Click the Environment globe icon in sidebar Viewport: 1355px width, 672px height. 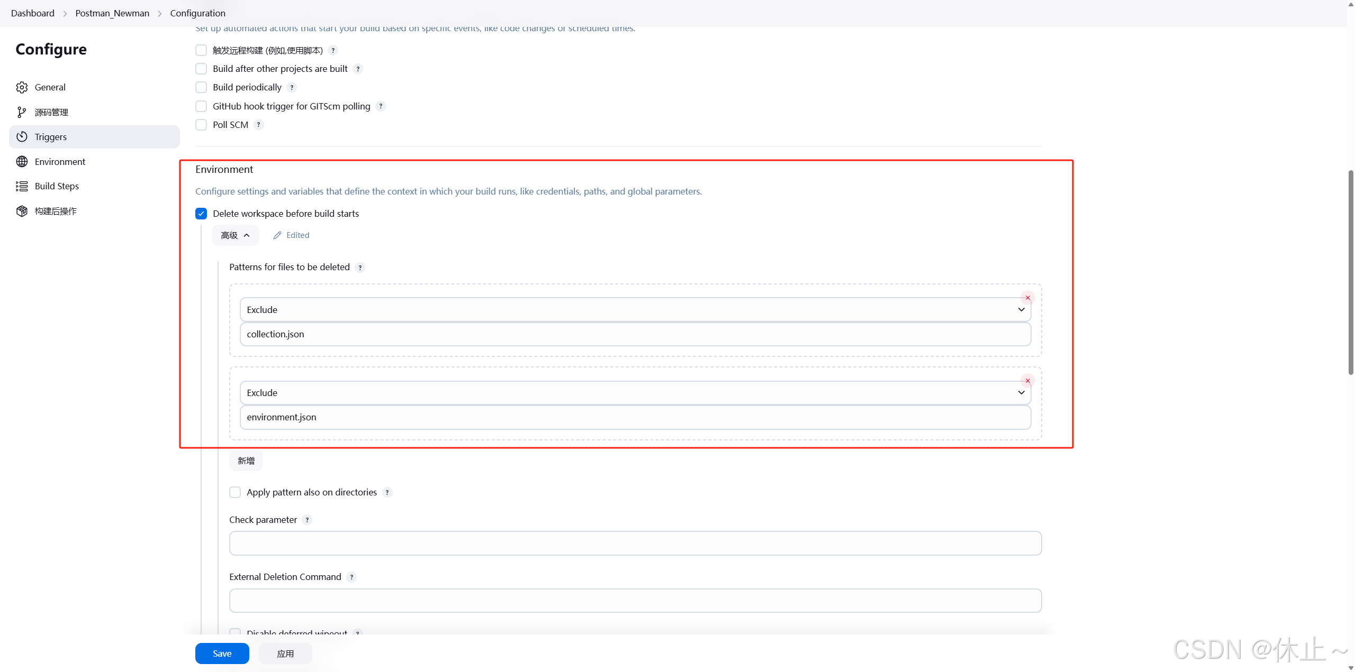tap(22, 162)
